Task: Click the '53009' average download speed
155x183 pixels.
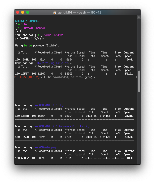Action: pos(69,74)
